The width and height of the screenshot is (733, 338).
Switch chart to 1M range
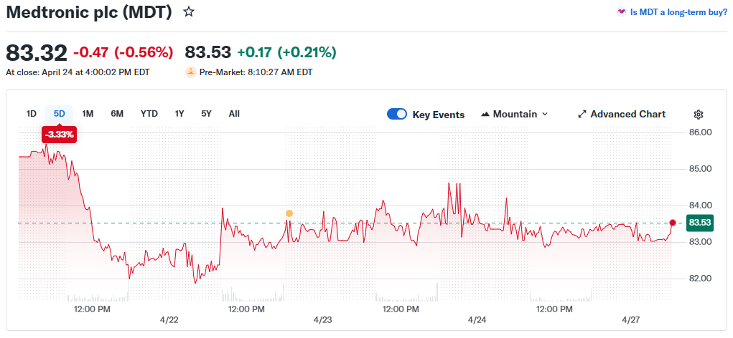click(x=88, y=114)
